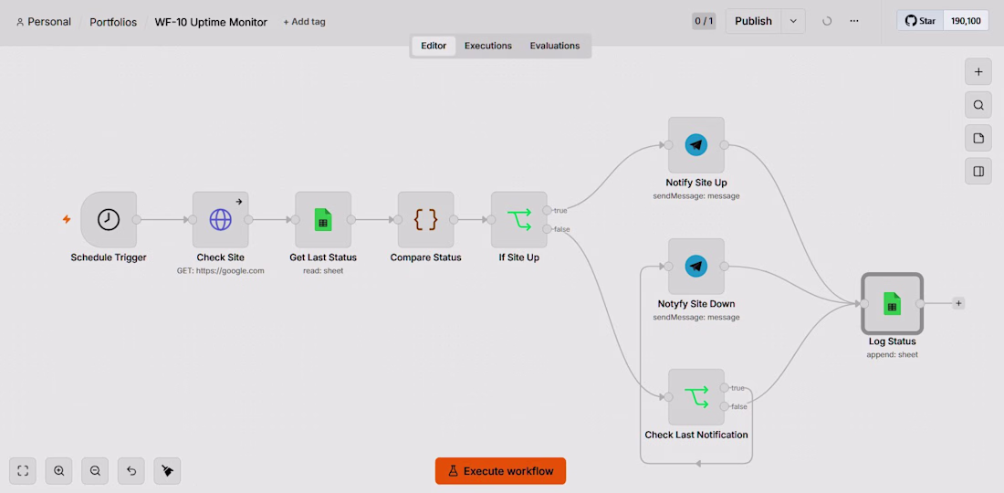Click the add node plus icon
Screen dimensions: 1004x493
point(978,72)
